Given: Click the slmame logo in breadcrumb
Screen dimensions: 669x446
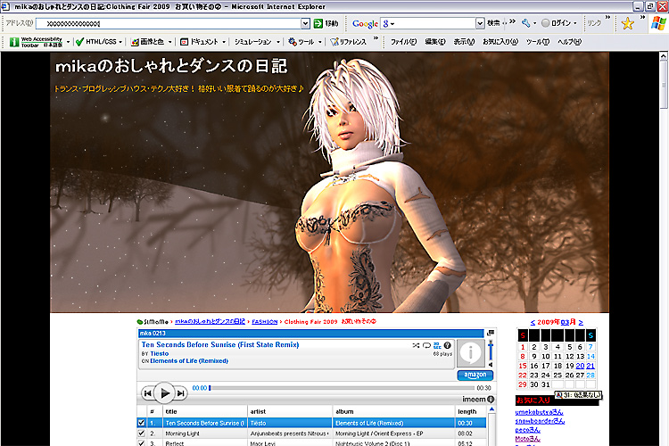Looking at the screenshot, I should [x=153, y=322].
